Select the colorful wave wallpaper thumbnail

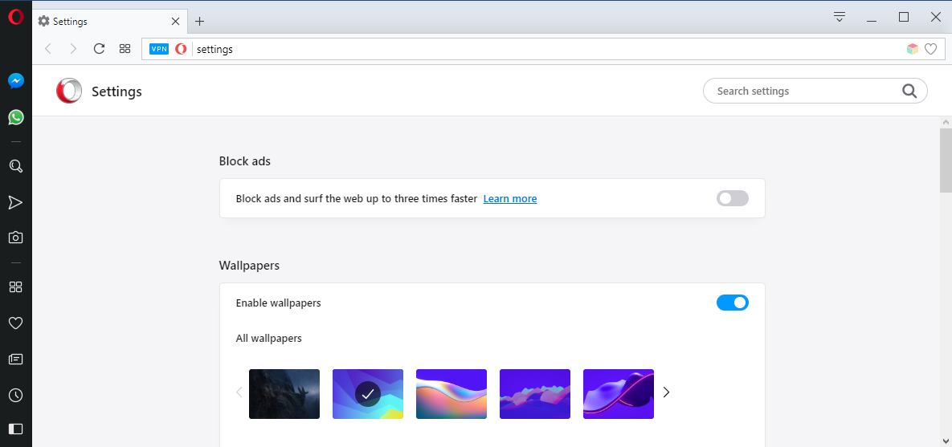(x=451, y=393)
